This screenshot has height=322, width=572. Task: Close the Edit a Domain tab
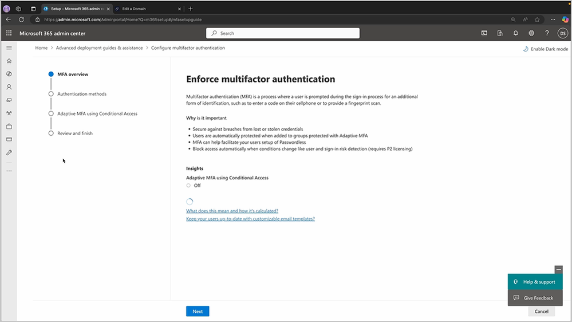(179, 9)
